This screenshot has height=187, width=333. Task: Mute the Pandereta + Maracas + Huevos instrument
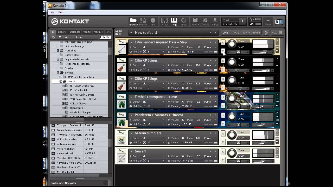click(x=223, y=124)
